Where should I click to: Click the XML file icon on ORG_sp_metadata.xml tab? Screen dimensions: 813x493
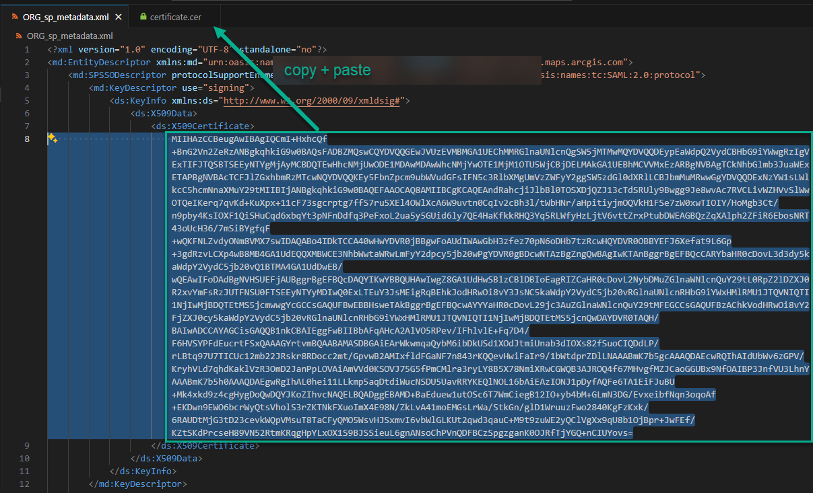click(15, 17)
